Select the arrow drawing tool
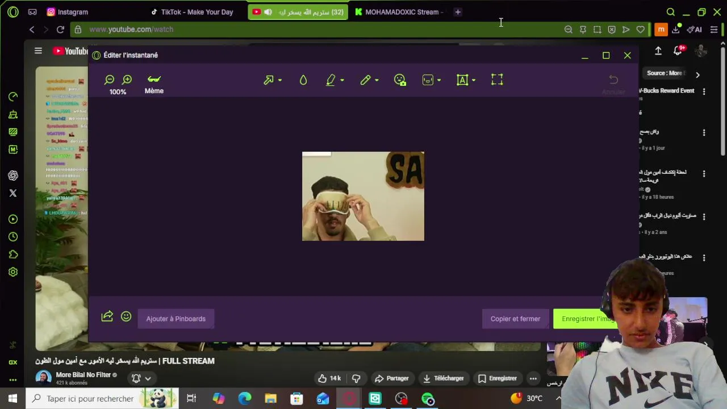This screenshot has height=409, width=727. (x=269, y=80)
